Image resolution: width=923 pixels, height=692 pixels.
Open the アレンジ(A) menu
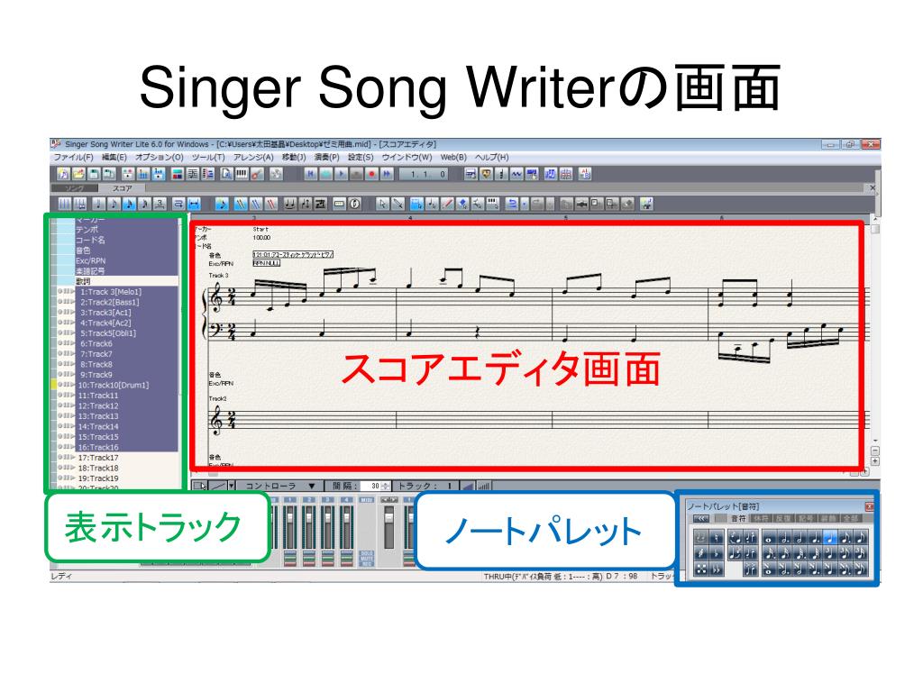253,158
